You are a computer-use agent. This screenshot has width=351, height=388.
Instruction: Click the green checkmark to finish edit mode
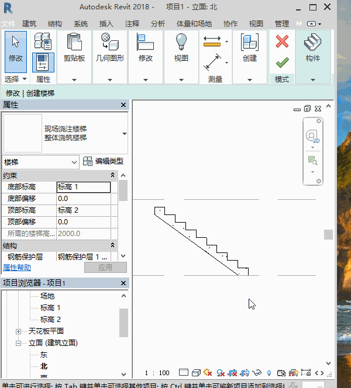(x=282, y=63)
